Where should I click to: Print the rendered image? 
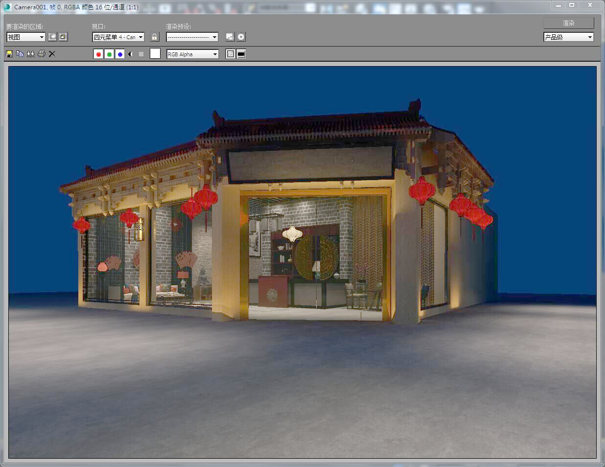pos(41,54)
